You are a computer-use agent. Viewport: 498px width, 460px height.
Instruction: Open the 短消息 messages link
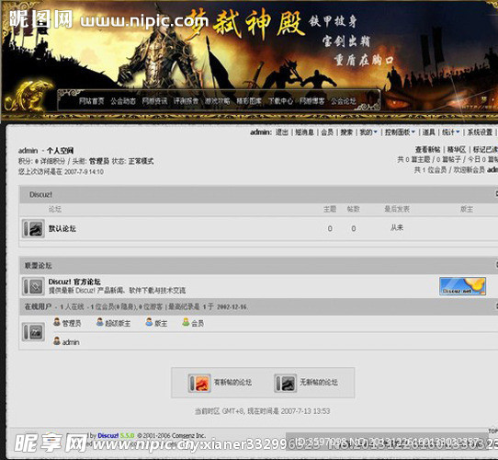[x=304, y=132]
